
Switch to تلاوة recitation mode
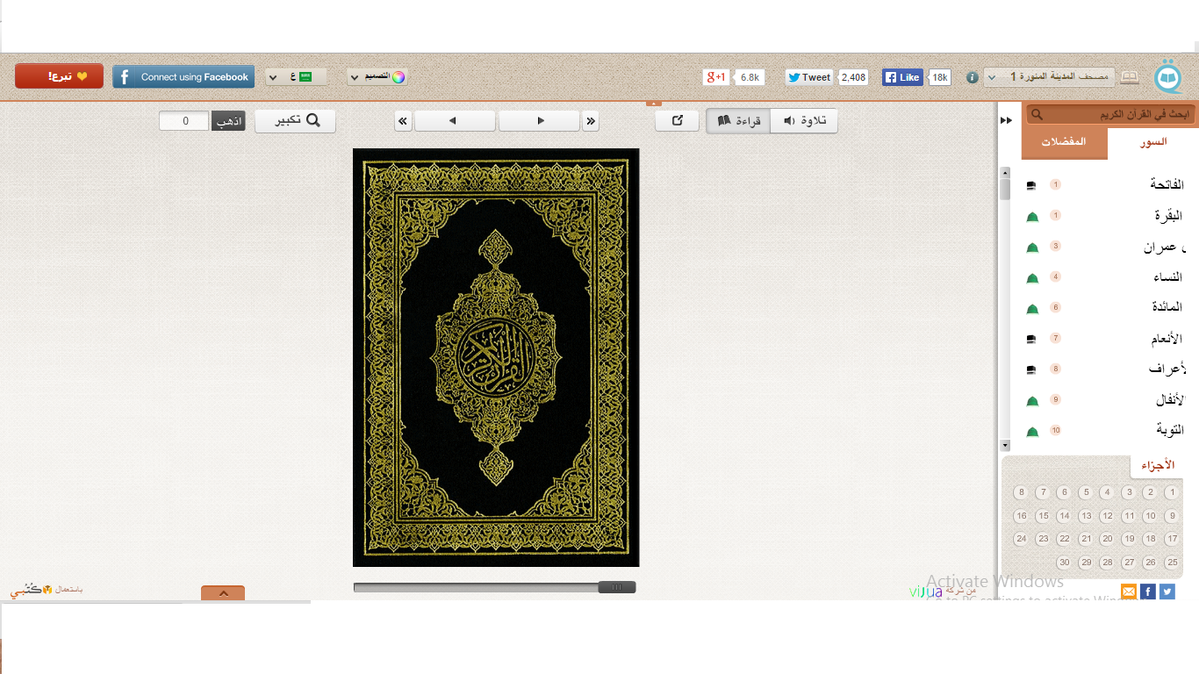click(x=804, y=121)
